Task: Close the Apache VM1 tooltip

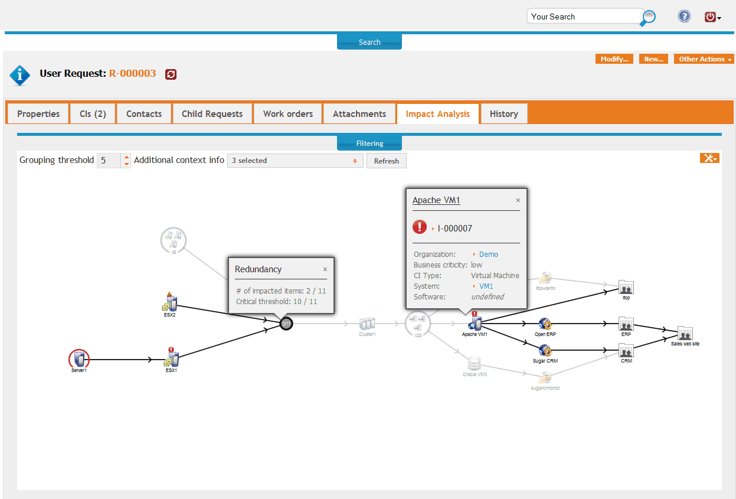Action: click(518, 200)
